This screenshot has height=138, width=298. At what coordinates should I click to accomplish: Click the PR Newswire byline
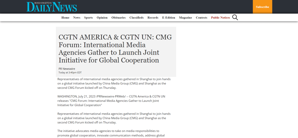67,69
